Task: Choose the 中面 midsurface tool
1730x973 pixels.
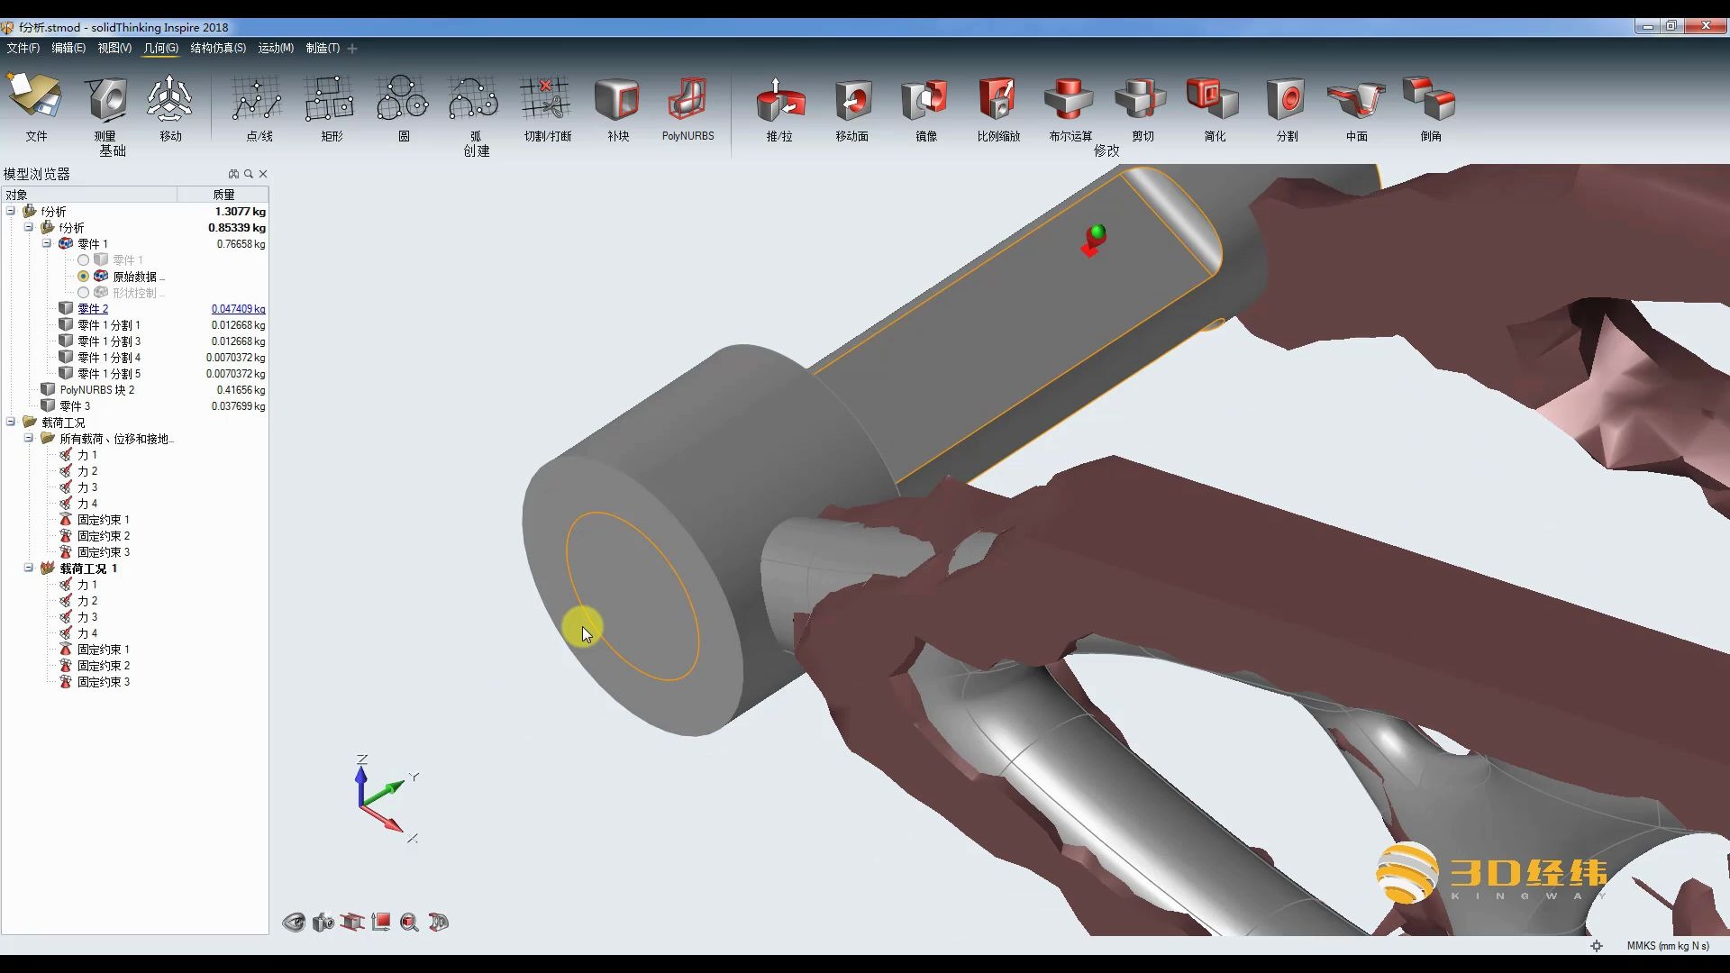Action: coord(1358,99)
